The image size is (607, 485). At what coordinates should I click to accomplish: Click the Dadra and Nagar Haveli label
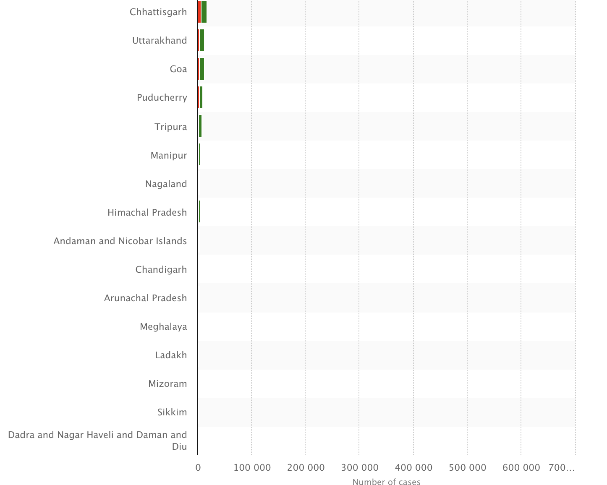click(x=97, y=440)
